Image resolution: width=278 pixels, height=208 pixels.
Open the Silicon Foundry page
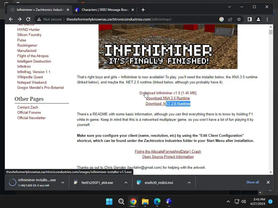pos(29,35)
